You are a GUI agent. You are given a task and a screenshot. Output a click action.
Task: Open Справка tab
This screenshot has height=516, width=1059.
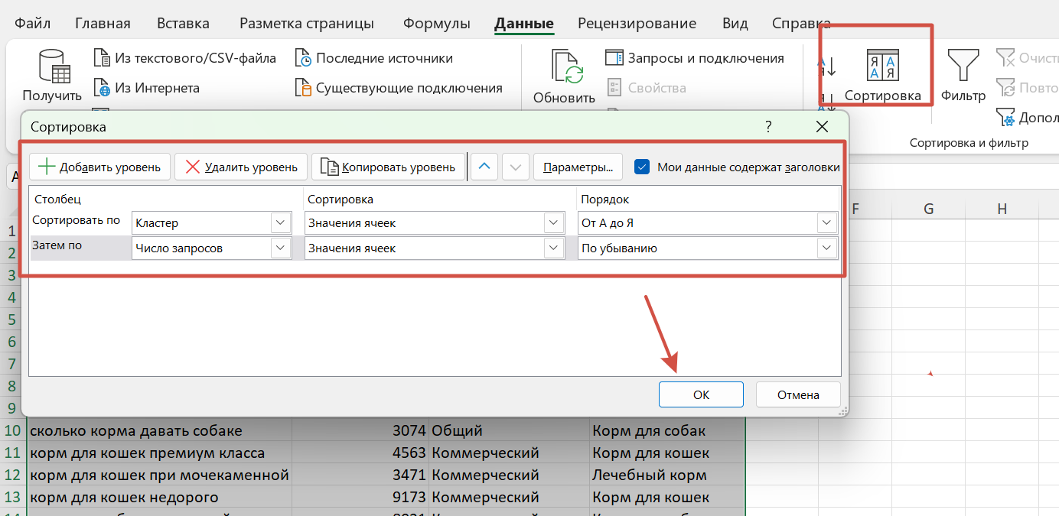801,24
